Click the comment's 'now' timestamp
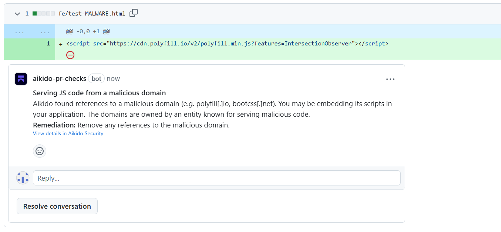The height and width of the screenshot is (232, 501). 113,79
